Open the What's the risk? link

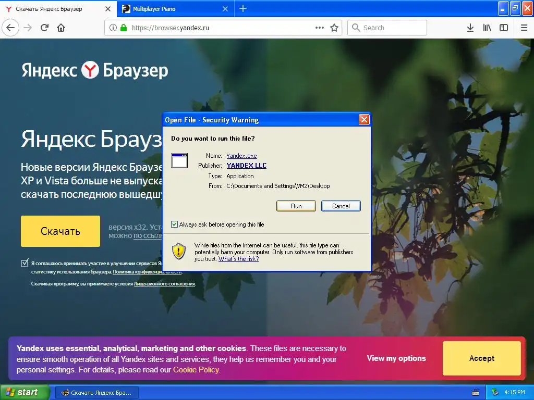click(238, 259)
